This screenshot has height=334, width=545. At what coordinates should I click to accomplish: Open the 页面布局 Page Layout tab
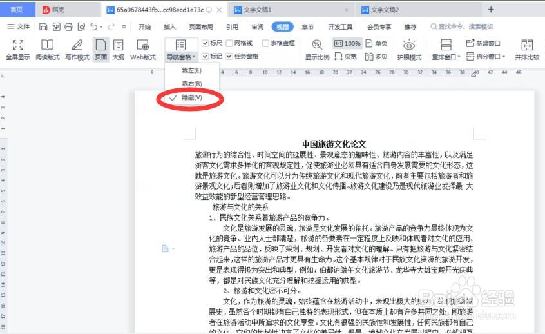(x=201, y=27)
